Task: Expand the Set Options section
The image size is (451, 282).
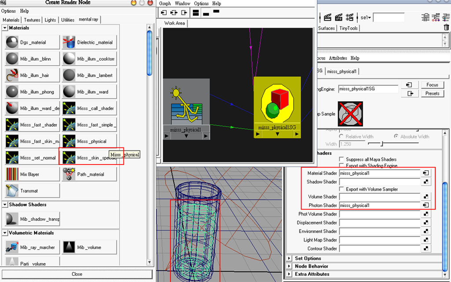Action: click(x=289, y=258)
